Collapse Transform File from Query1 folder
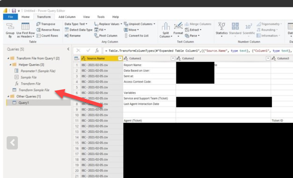The width and height of the screenshot is (293, 178). click(8, 58)
